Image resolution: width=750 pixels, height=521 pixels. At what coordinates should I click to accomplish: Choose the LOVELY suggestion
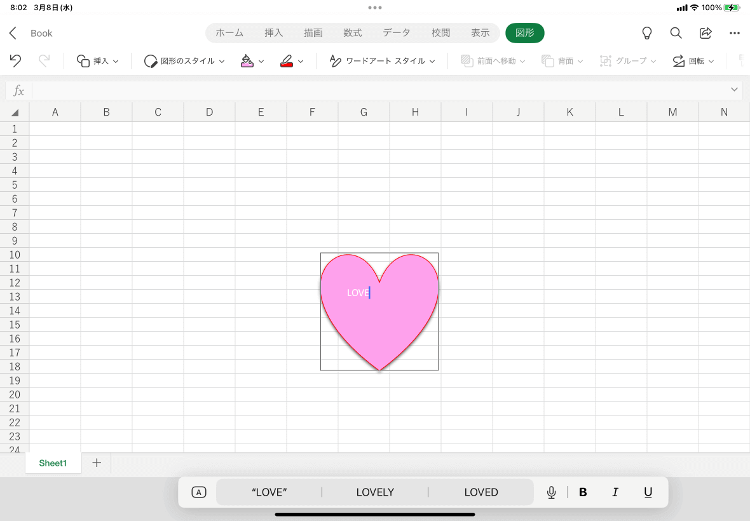coord(375,492)
